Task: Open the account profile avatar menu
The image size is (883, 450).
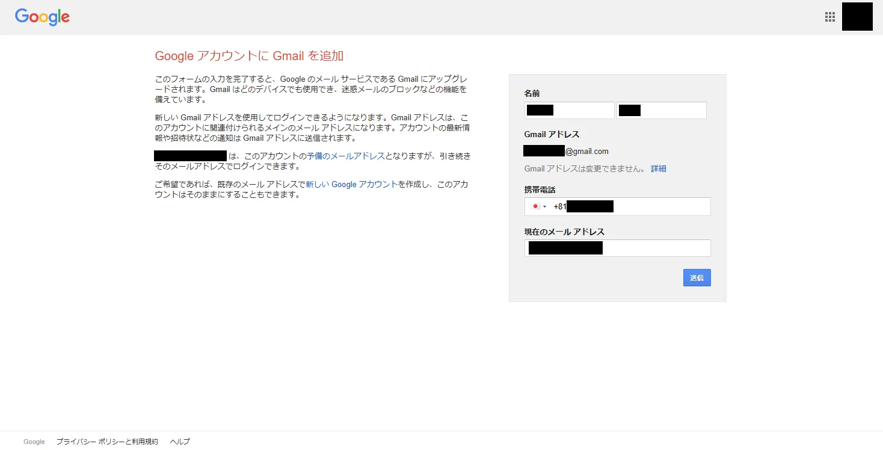Action: tap(857, 17)
